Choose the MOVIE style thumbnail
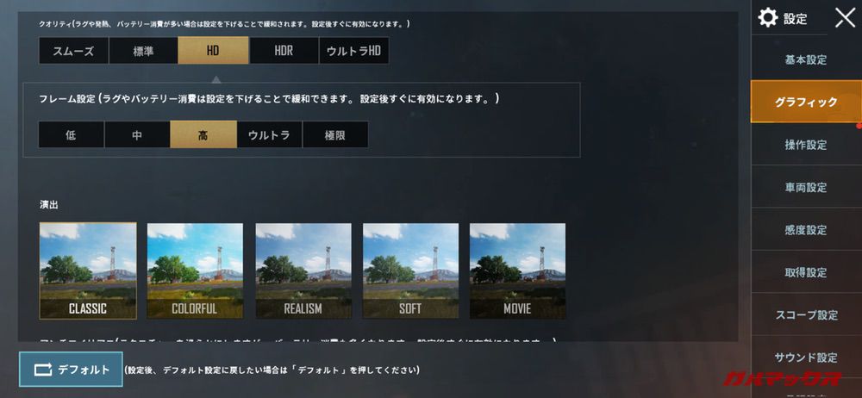Image resolution: width=862 pixels, height=398 pixels. coord(517,271)
